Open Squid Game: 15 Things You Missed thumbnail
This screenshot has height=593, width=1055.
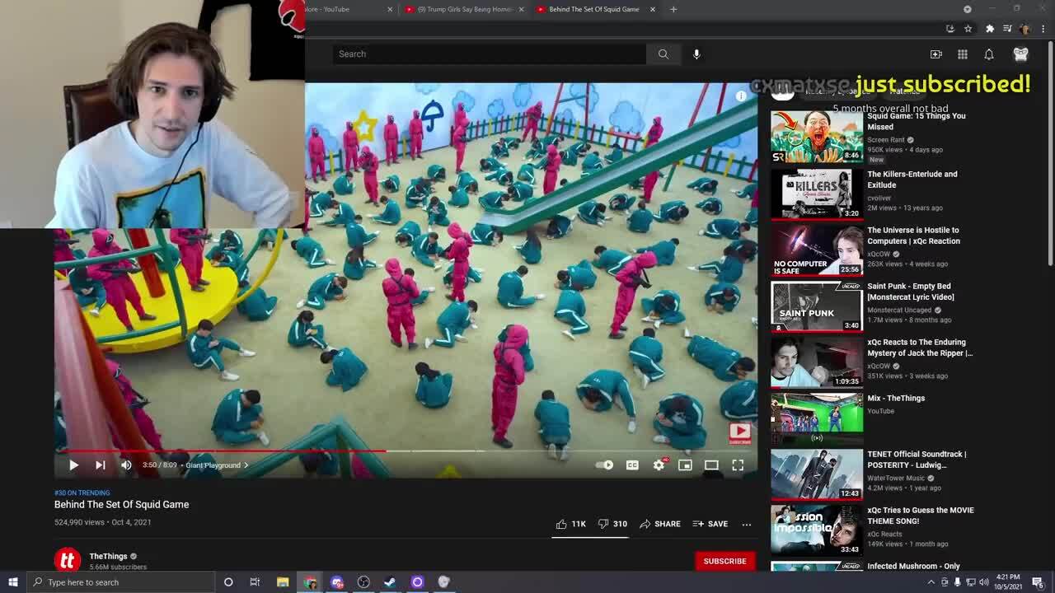[817, 136]
